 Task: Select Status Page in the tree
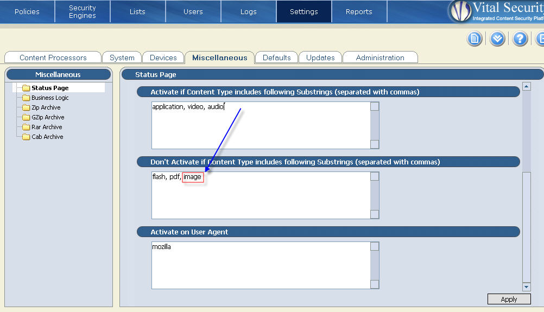click(50, 88)
